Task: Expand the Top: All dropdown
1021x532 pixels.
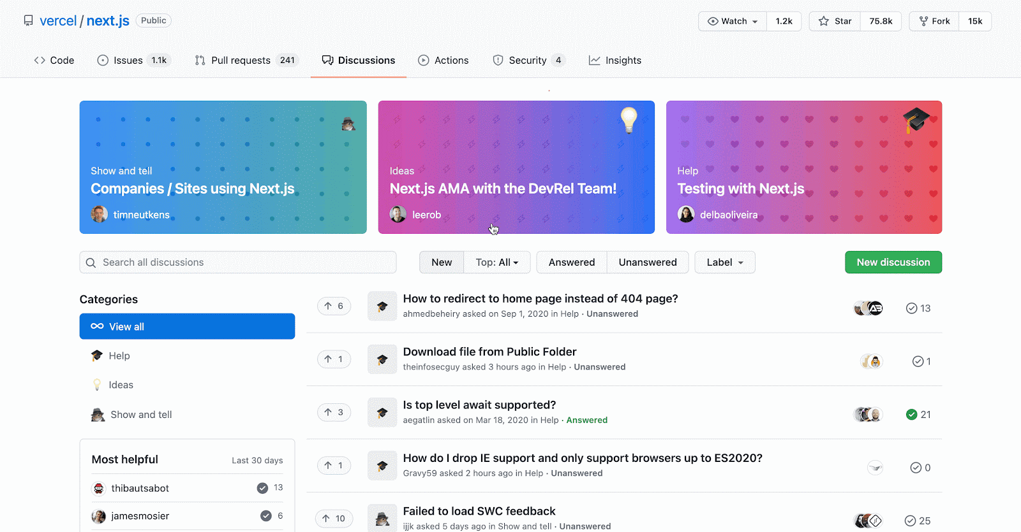Action: point(497,262)
